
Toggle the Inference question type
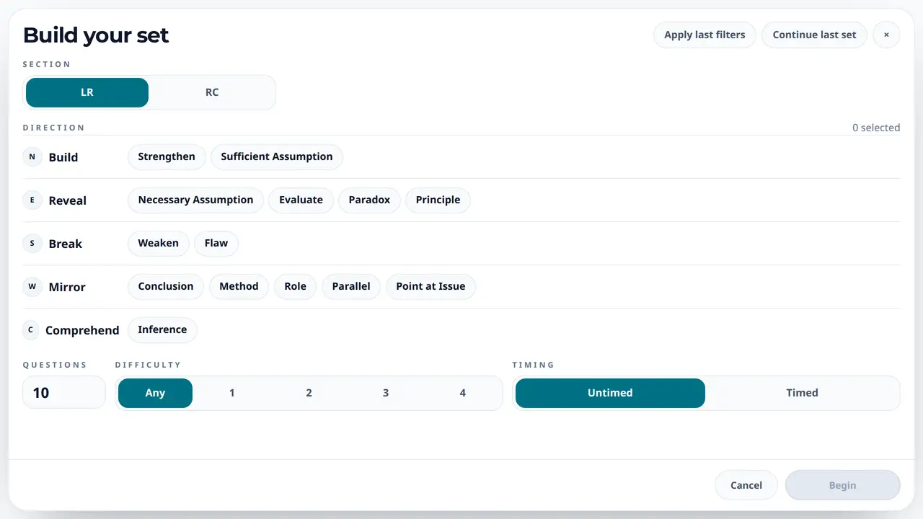(162, 329)
